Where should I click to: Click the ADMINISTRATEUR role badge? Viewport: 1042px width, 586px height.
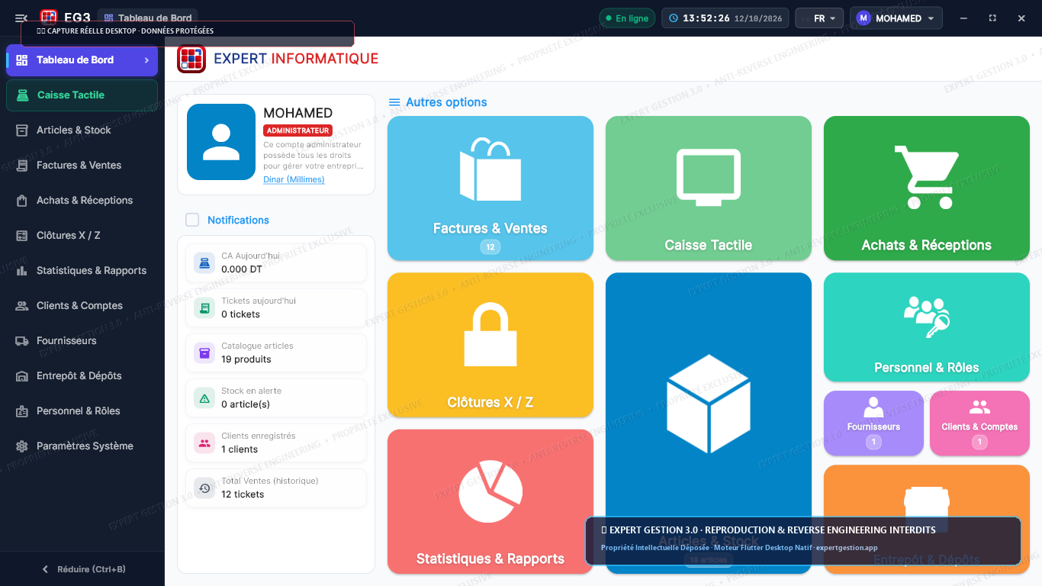[x=298, y=130]
